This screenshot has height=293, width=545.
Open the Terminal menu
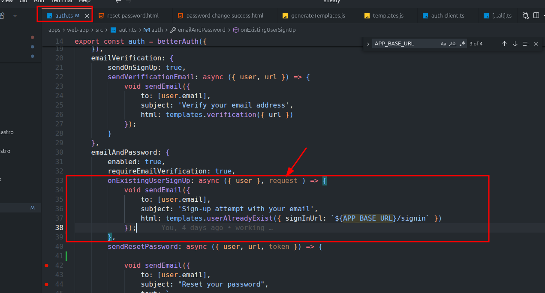[x=62, y=1]
